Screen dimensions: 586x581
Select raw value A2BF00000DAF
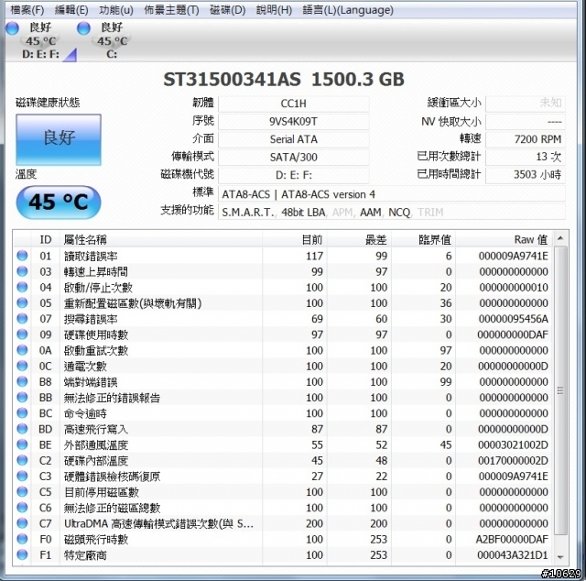512,540
